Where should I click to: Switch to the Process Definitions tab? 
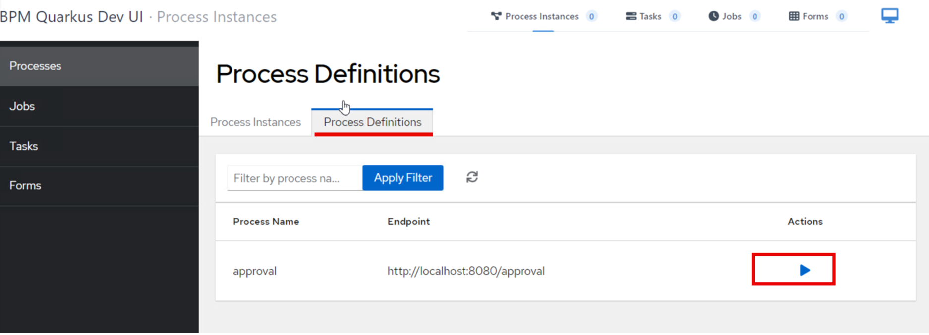click(372, 122)
